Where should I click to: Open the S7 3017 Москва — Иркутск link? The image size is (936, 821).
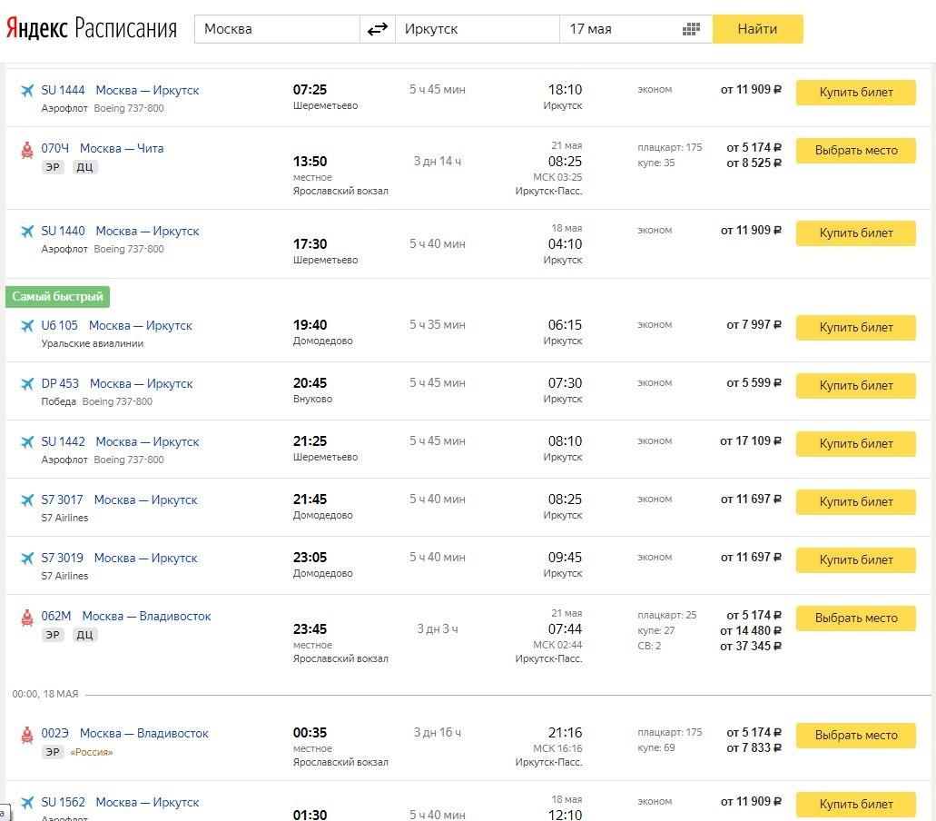pyautogui.click(x=119, y=500)
